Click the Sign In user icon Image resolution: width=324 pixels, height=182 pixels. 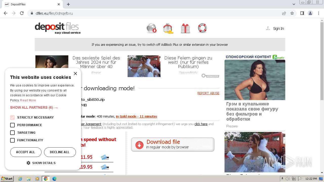[x=268, y=29]
